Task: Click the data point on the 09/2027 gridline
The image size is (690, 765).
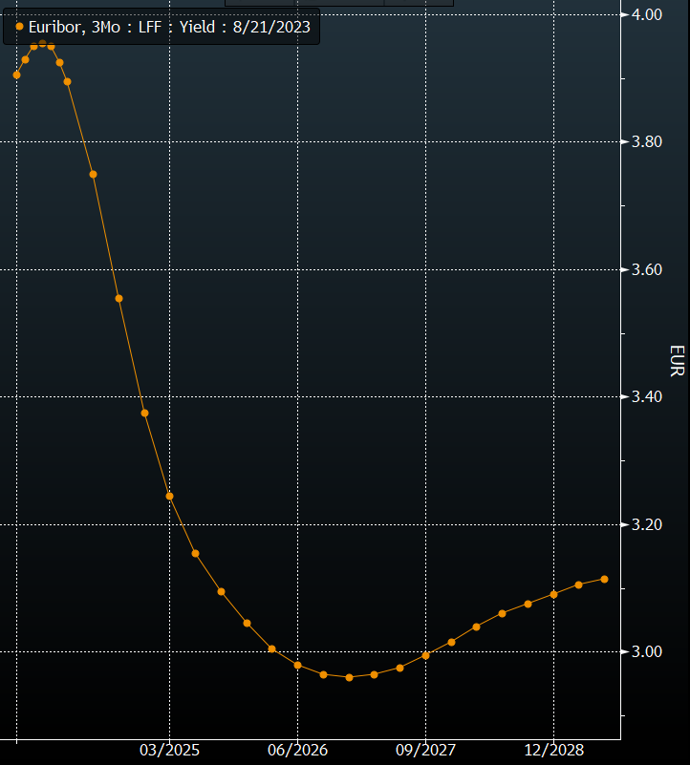Action: [x=425, y=655]
